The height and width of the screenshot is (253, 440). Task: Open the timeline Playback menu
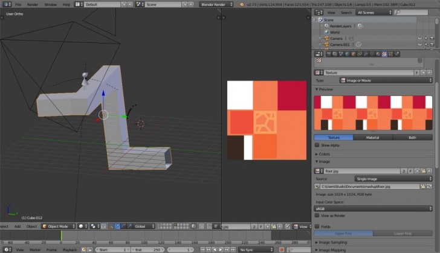point(70,249)
